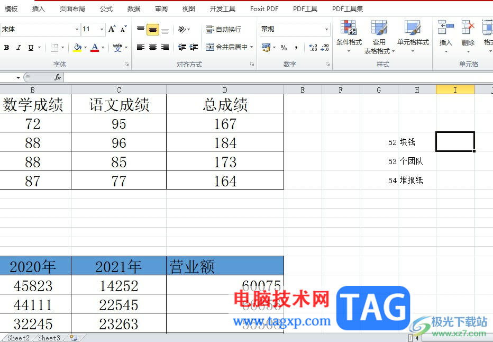Open the fill color dropdown arrow
Screen dimensions: 493x342
click(85, 48)
